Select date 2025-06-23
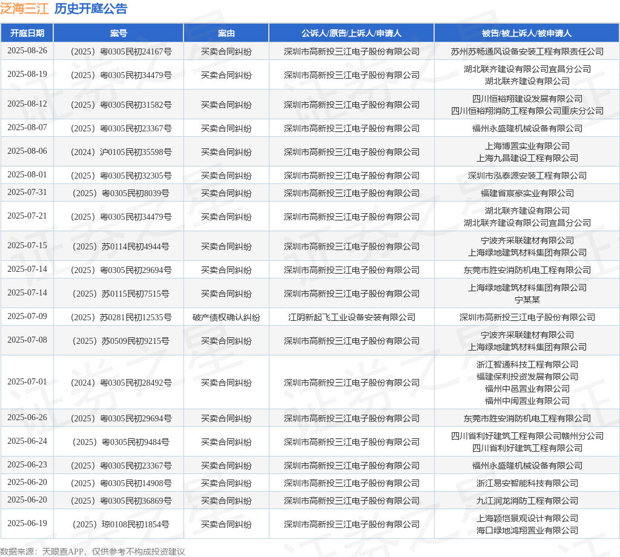Screen dimensions: 620x557 click(27, 465)
